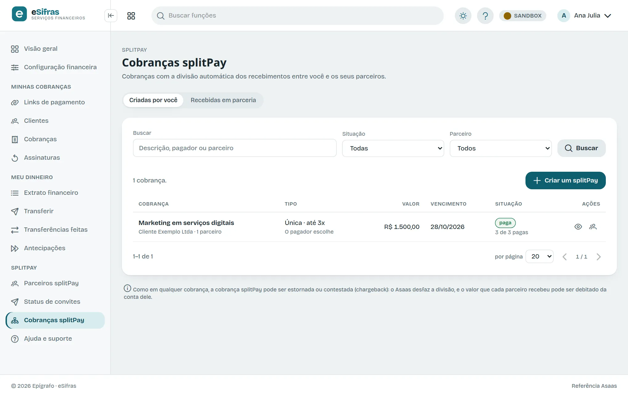Open Ajuda e suporte
The width and height of the screenshot is (628, 397).
55,339
